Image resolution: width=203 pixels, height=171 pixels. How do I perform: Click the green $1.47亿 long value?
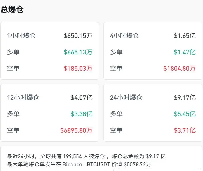[185, 52]
